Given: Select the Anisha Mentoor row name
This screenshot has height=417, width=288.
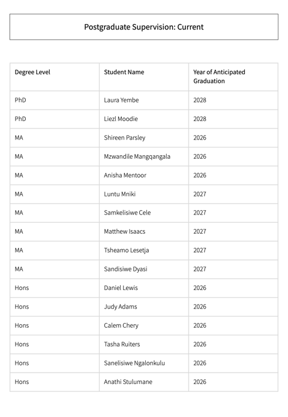Looking at the screenshot, I should (125, 176).
